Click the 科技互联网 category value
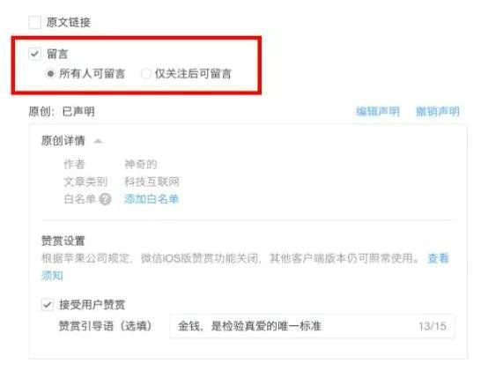 [x=152, y=182]
